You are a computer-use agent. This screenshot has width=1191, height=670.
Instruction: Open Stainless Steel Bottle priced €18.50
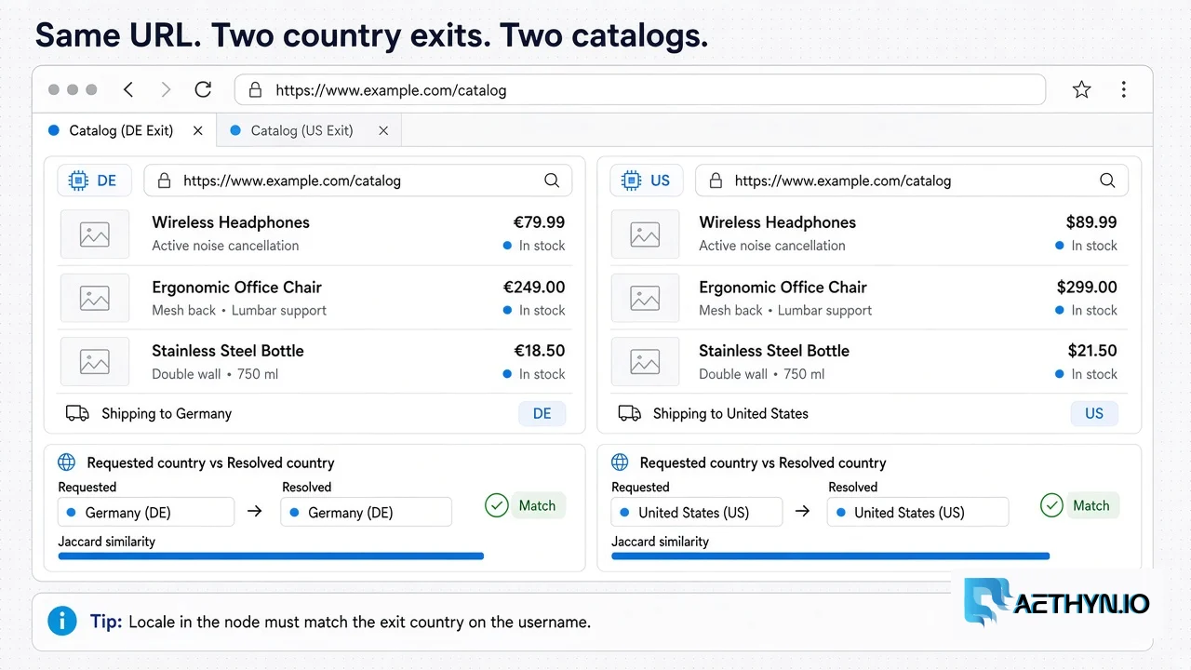click(314, 362)
